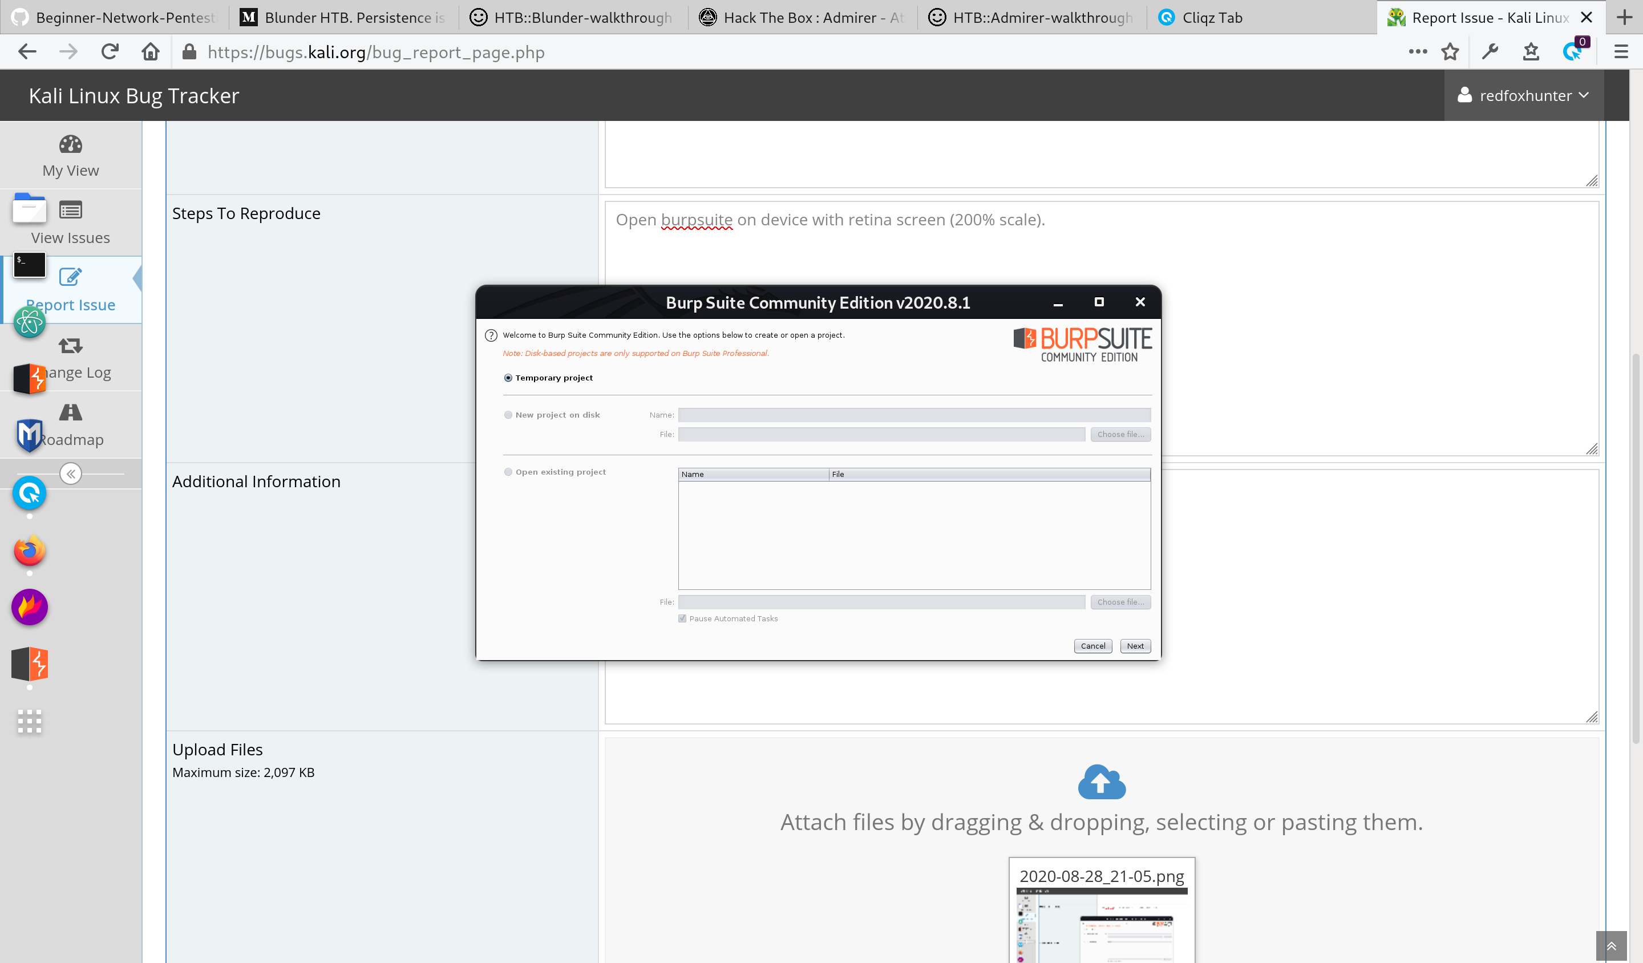Screen dimensions: 1643x963
Task: Switch to HTB::Blunder-walkthrough tab
Action: coord(582,18)
